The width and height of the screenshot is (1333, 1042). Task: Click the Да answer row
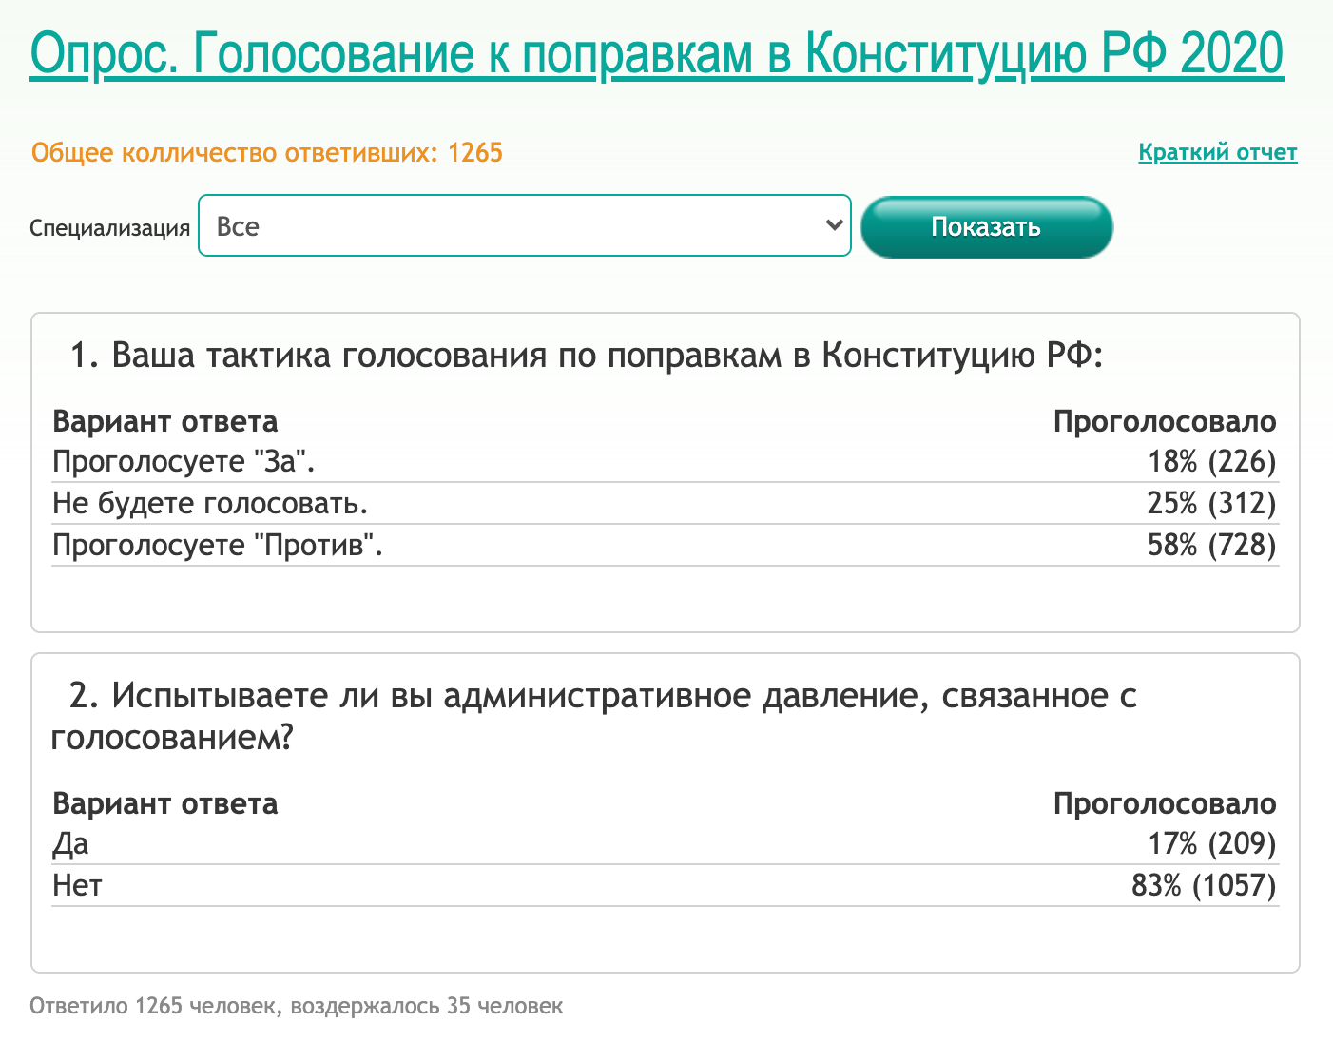(666, 844)
